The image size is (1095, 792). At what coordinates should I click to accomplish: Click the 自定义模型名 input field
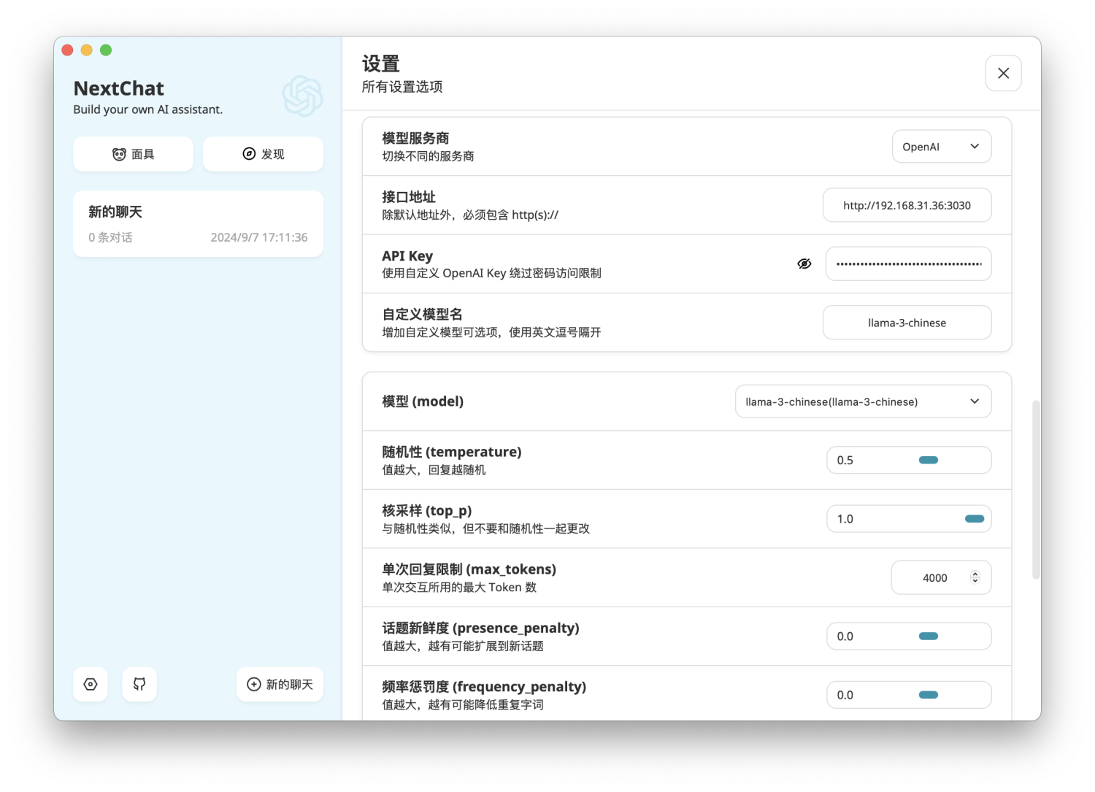coord(907,323)
